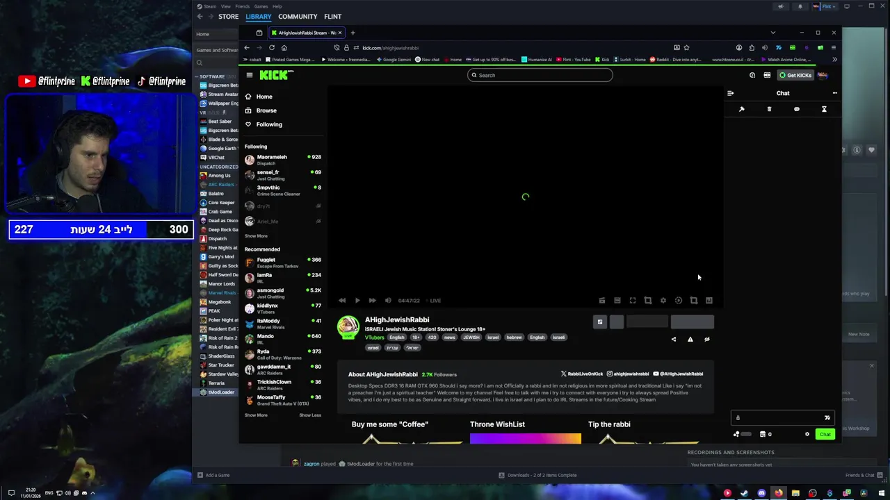Click Add a Game in Steam
The image size is (890, 500).
point(213,475)
